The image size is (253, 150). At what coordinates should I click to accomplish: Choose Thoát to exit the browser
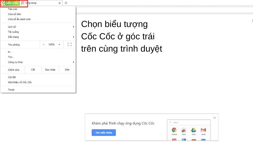click(38, 90)
